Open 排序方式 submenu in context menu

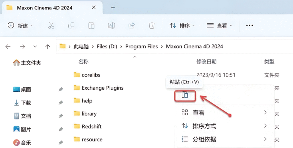pos(224,126)
